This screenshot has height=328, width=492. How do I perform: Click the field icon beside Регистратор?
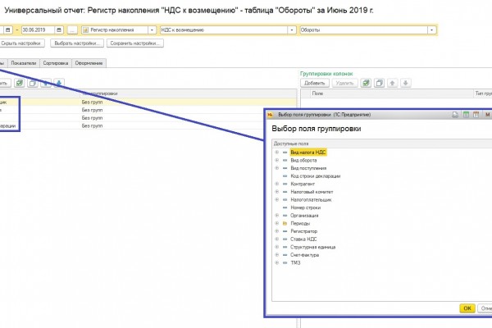[x=285, y=231]
